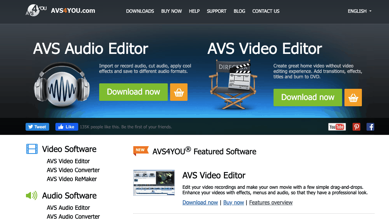
Task: Open the Features overview link
Action: pos(271,203)
